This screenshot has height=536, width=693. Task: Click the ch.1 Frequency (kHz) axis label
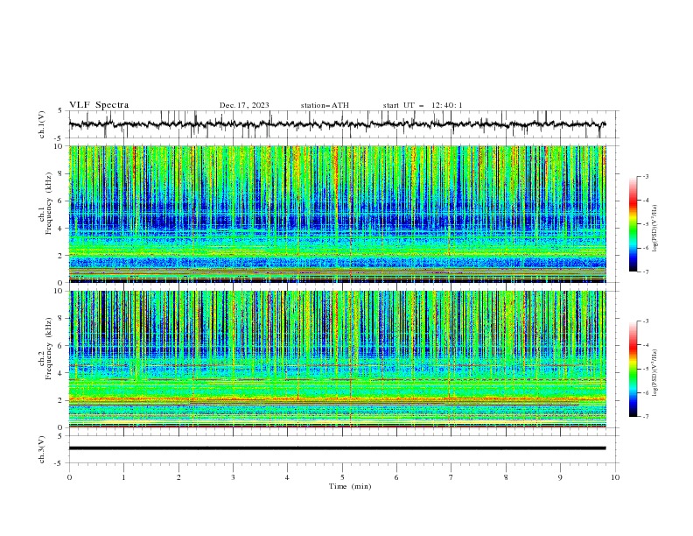point(49,203)
